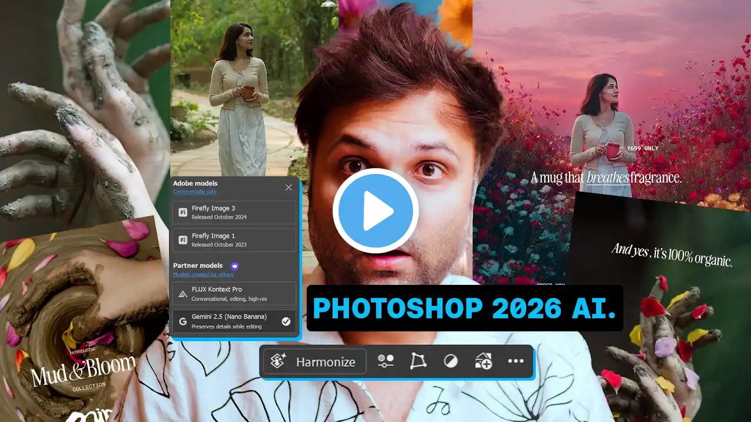Click the "A mug that breathes fragrance." caption
Image resolution: width=751 pixels, height=422 pixels.
click(x=606, y=178)
